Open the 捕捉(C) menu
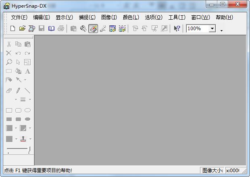The height and width of the screenshot is (177, 250). click(87, 17)
